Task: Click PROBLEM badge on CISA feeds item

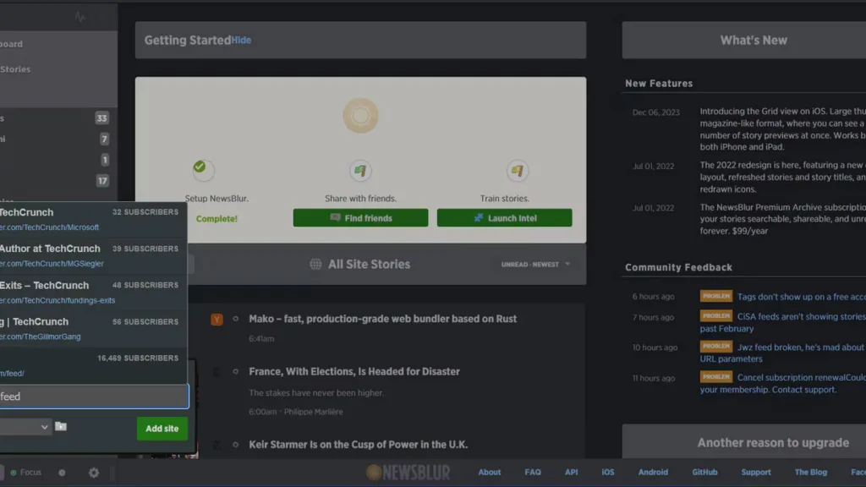Action: [x=715, y=316]
